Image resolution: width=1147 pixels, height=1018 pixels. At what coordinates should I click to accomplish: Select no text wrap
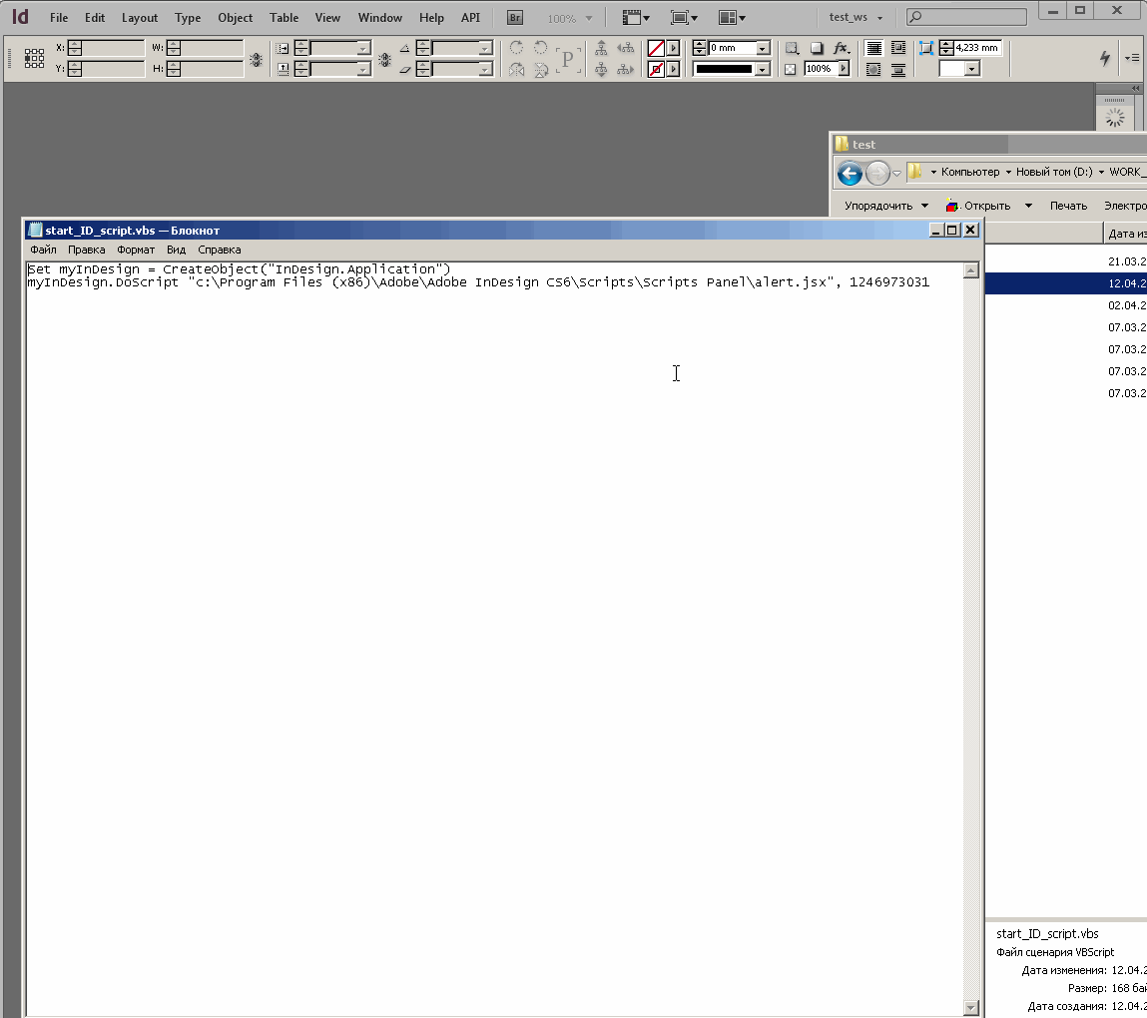[x=873, y=48]
